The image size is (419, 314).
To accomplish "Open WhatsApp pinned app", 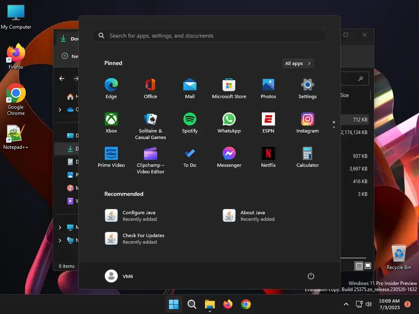I will [x=229, y=123].
